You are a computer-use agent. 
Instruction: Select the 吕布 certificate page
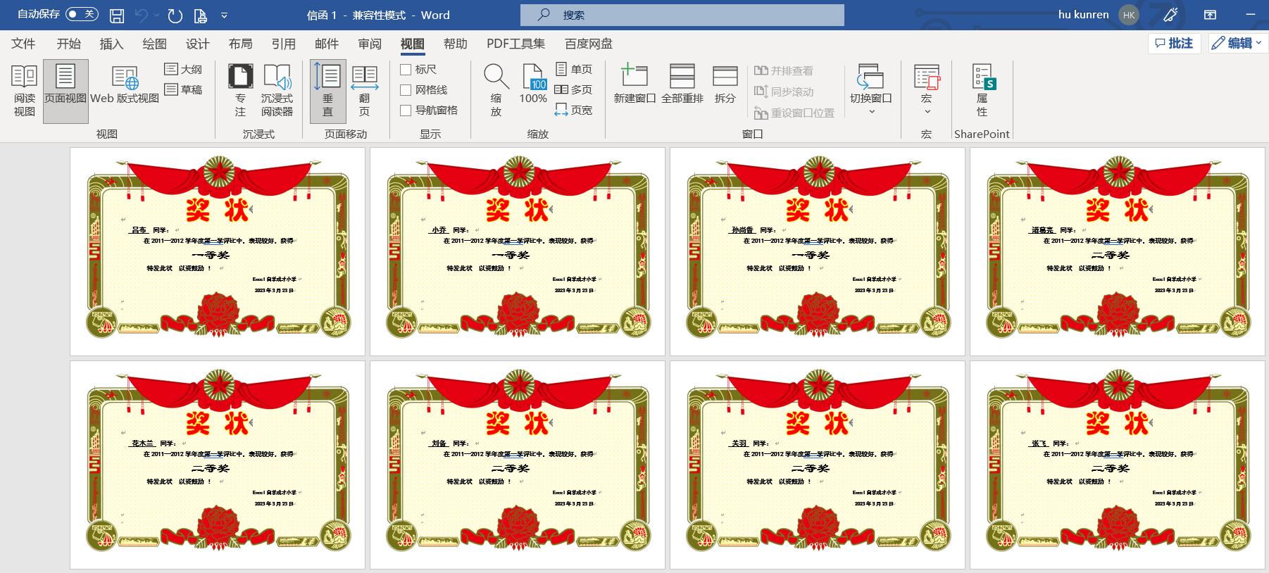pyautogui.click(x=218, y=251)
